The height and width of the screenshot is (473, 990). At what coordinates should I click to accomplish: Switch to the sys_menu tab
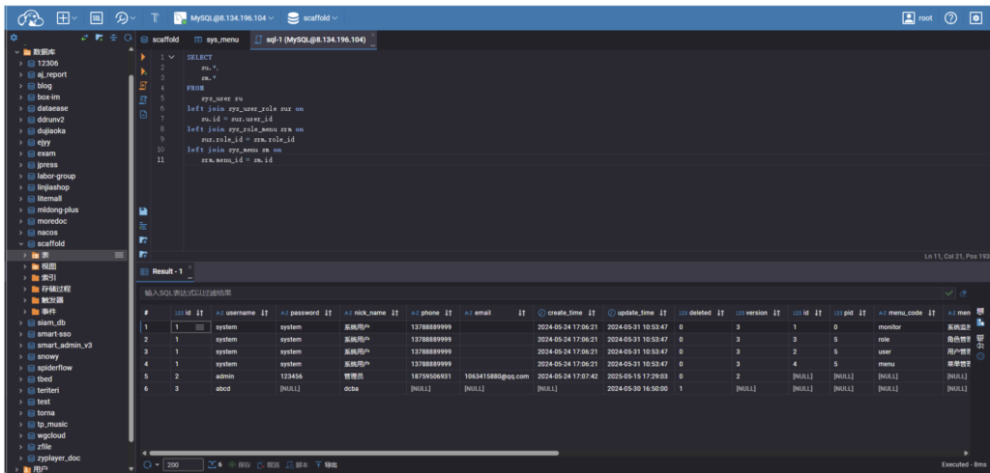coord(217,40)
